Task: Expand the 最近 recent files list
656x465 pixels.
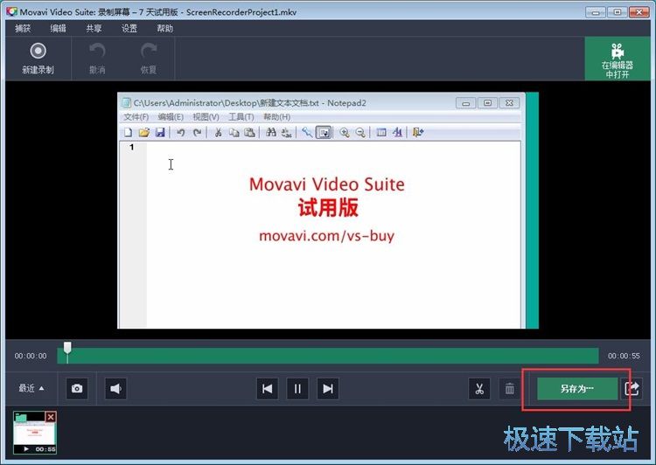Action: [x=31, y=388]
